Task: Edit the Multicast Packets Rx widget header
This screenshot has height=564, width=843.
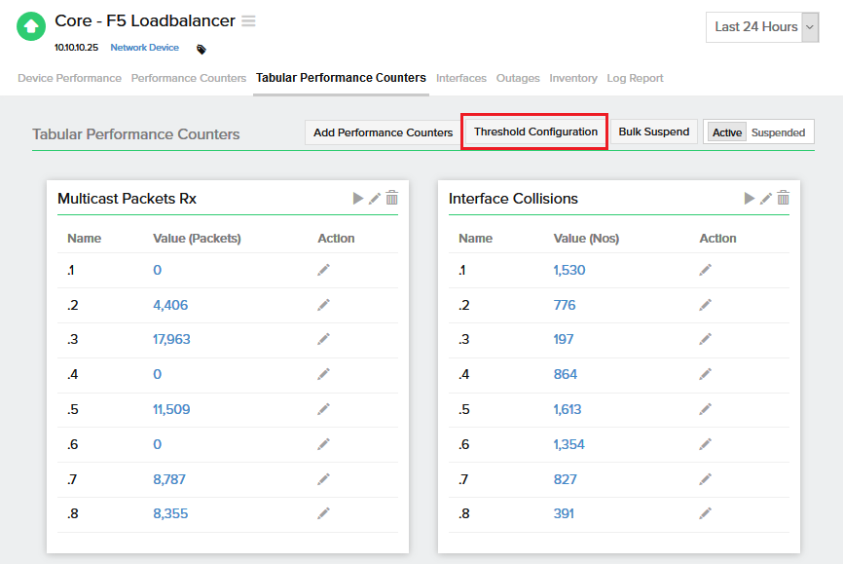Action: 375,199
